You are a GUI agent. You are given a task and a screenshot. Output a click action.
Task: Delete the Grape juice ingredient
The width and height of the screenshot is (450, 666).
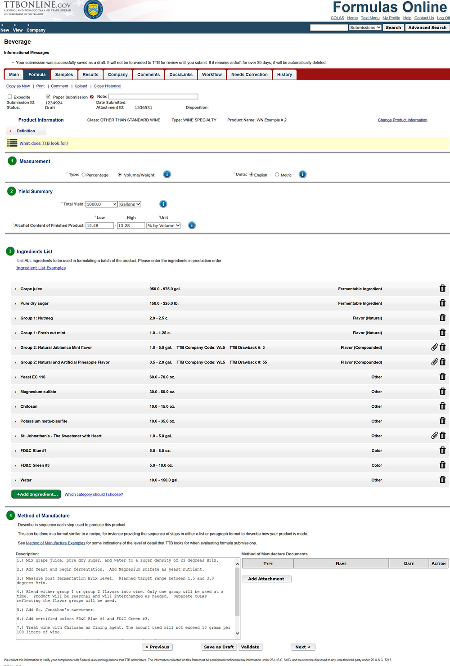[x=442, y=288]
